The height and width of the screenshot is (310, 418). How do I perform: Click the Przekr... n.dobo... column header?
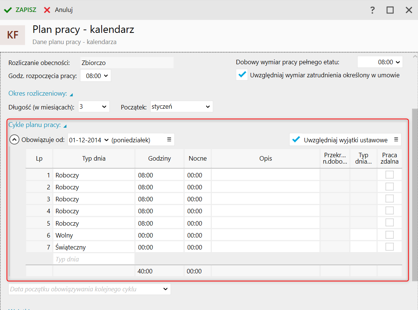pyautogui.click(x=335, y=158)
